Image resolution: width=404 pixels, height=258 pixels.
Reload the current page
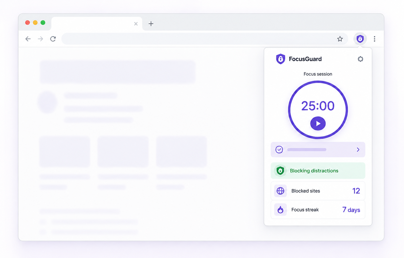click(x=53, y=39)
